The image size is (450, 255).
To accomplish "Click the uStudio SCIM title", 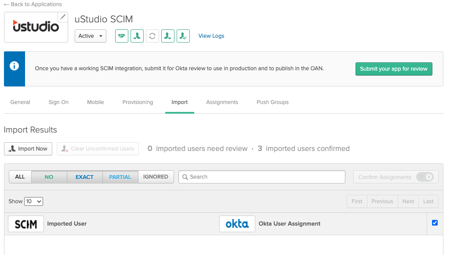I will [104, 19].
